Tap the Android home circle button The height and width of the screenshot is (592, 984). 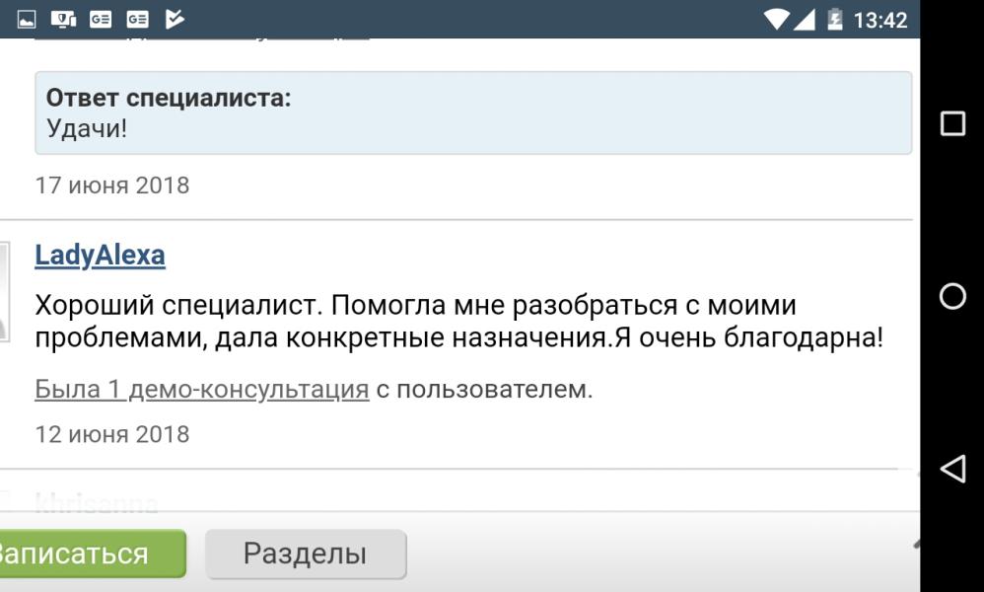click(952, 296)
